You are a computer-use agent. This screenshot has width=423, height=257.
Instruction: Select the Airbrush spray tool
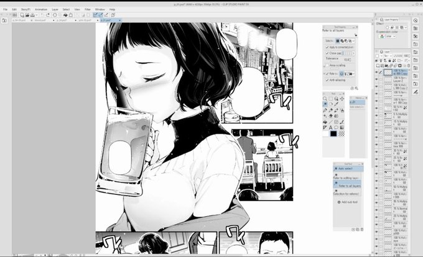point(342,110)
